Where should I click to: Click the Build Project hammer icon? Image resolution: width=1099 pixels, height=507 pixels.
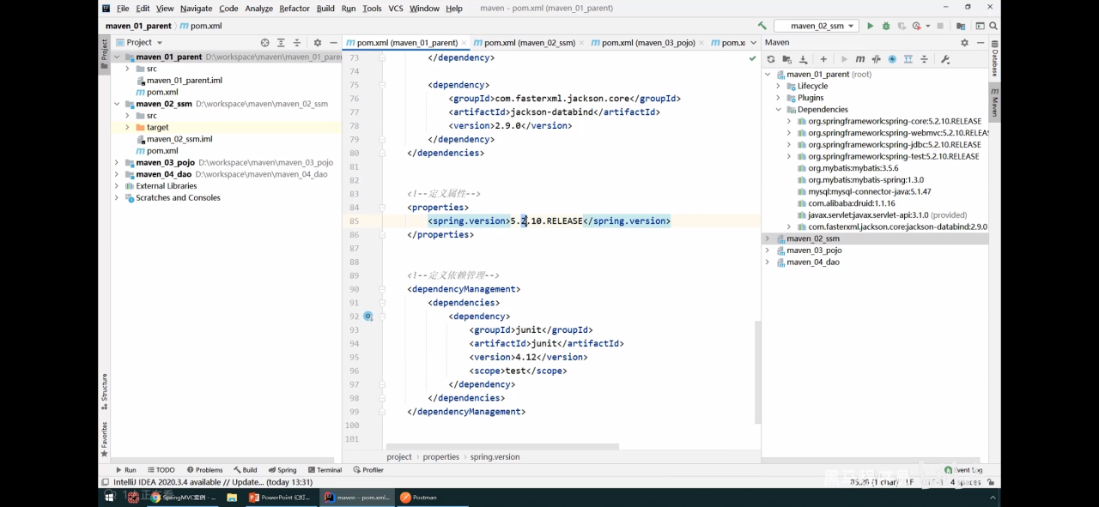coord(762,26)
